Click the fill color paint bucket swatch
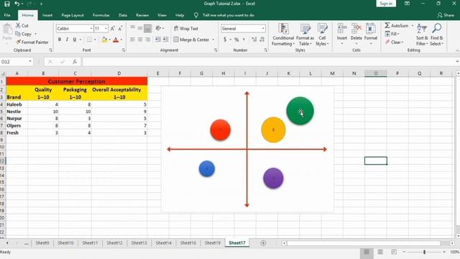Image resolution: width=460 pixels, height=259 pixels. (x=104, y=40)
